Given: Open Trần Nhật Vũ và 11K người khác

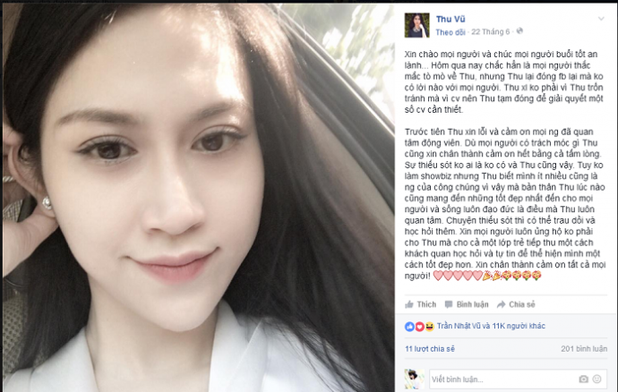Looking at the screenshot, I should (491, 326).
